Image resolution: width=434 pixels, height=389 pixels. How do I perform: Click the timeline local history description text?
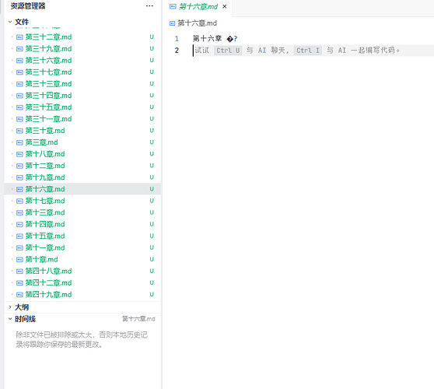point(82,340)
